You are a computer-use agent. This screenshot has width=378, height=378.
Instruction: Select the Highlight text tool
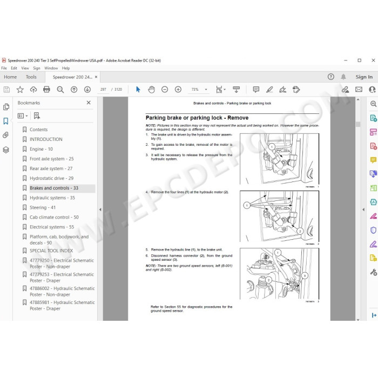coord(269,90)
